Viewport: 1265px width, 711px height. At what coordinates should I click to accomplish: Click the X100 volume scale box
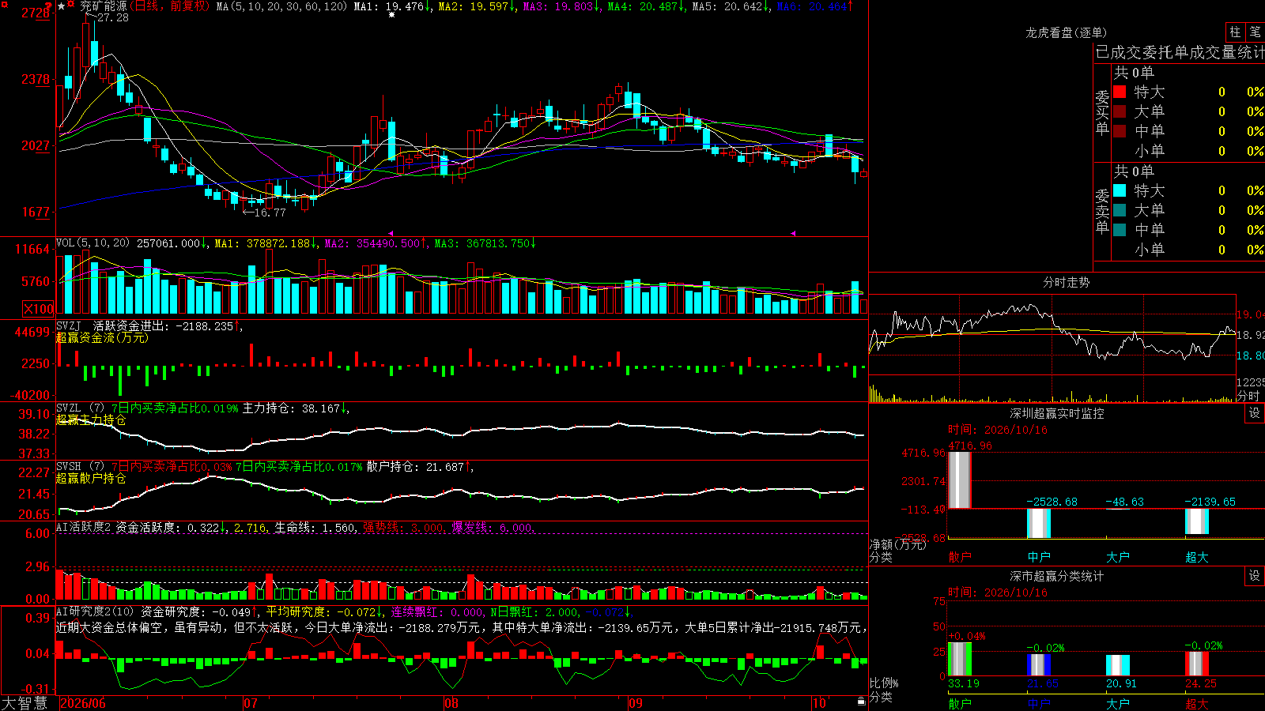[39, 309]
